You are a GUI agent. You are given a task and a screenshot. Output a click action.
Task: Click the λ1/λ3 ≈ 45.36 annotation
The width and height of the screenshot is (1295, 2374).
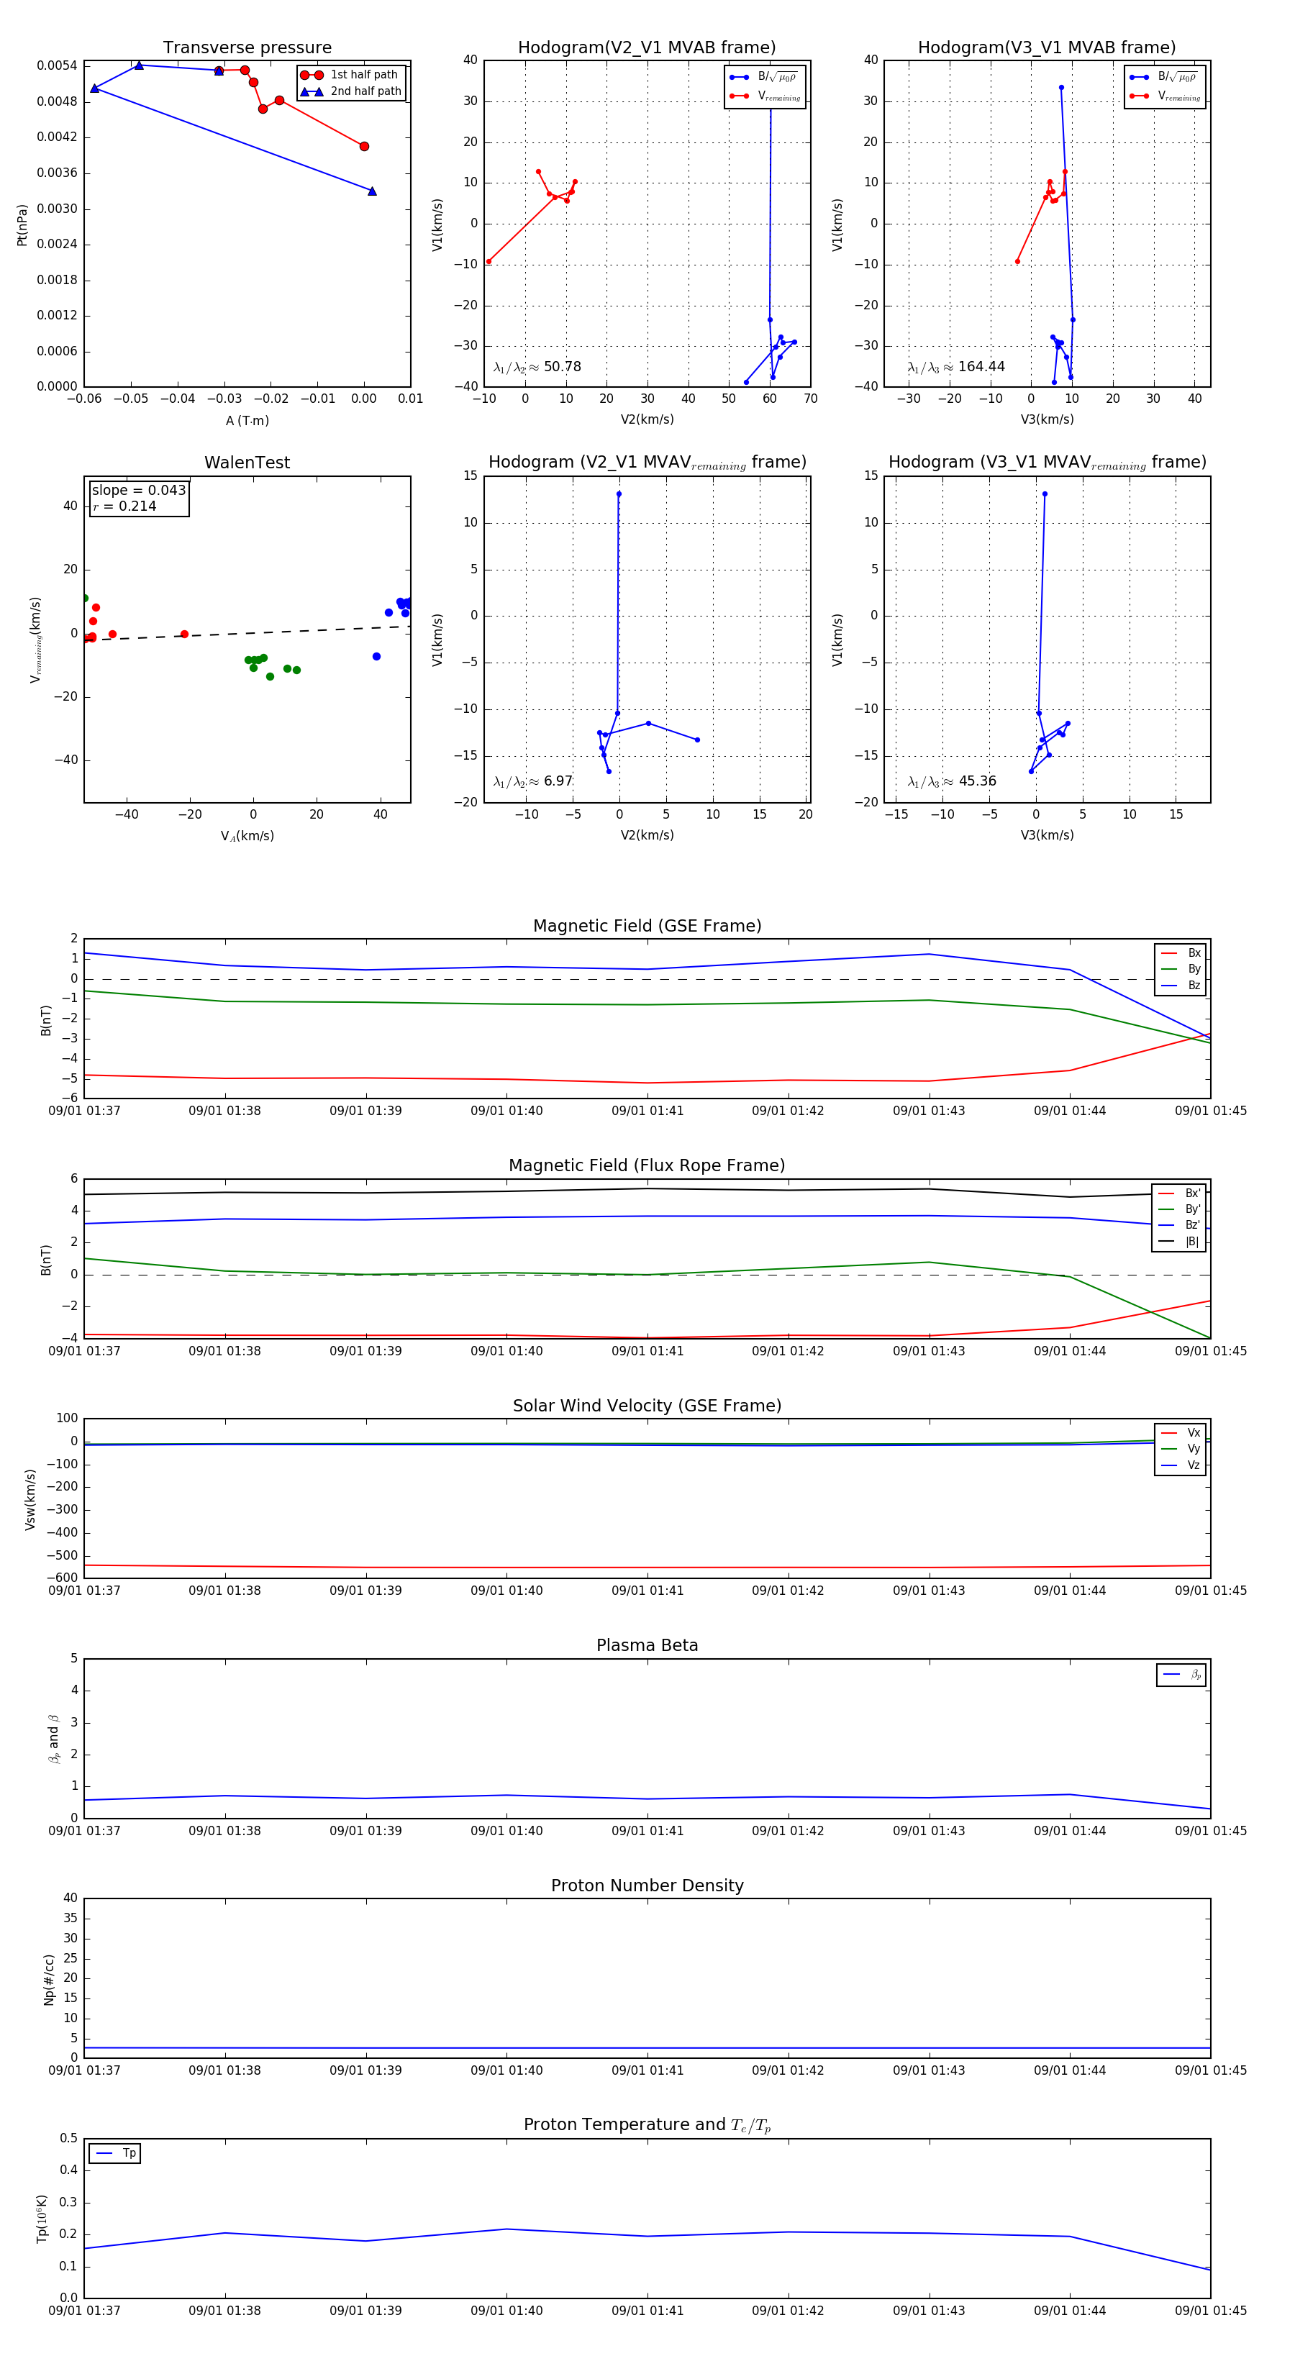point(952,781)
